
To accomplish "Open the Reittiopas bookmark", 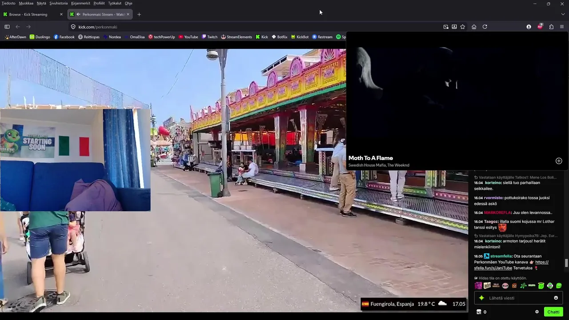I will tap(89, 37).
